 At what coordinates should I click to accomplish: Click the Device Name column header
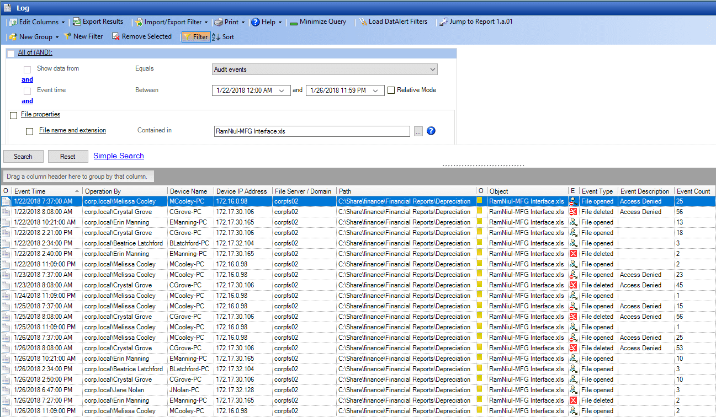[190, 191]
